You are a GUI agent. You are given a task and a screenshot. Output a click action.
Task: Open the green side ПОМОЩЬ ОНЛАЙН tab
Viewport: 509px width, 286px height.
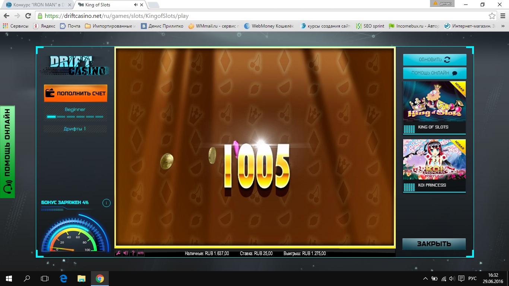tap(7, 152)
